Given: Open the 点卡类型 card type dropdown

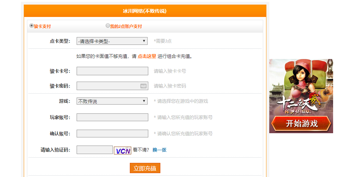Looking at the screenshot, I should point(112,41).
